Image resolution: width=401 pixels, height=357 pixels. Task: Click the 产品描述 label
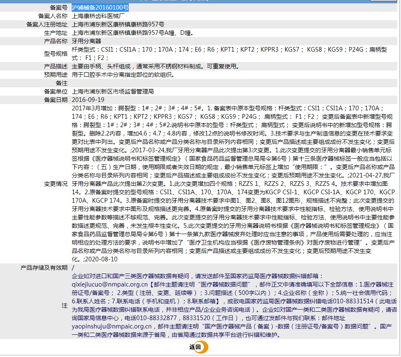point(56,66)
